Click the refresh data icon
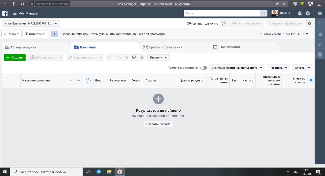The image size is (325, 176). point(224,24)
